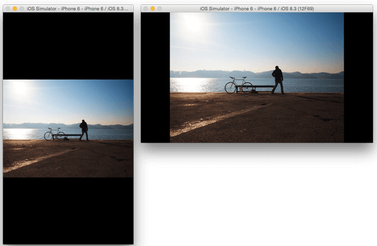Zoom the landscape iOS Simulator window

160,9
